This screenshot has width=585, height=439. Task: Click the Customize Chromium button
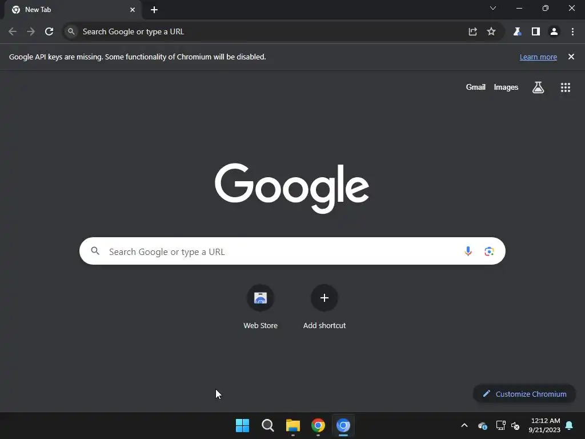[524, 394]
